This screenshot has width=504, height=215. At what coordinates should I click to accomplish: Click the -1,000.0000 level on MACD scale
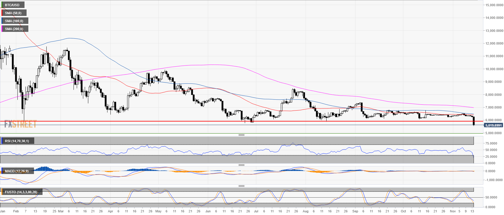493,180
